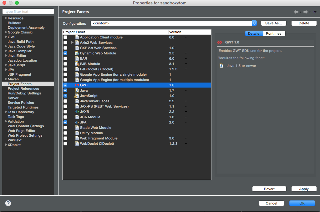Open the JPA version dropdown arrow
Viewport: 320px width, 212px height.
tap(186, 123)
